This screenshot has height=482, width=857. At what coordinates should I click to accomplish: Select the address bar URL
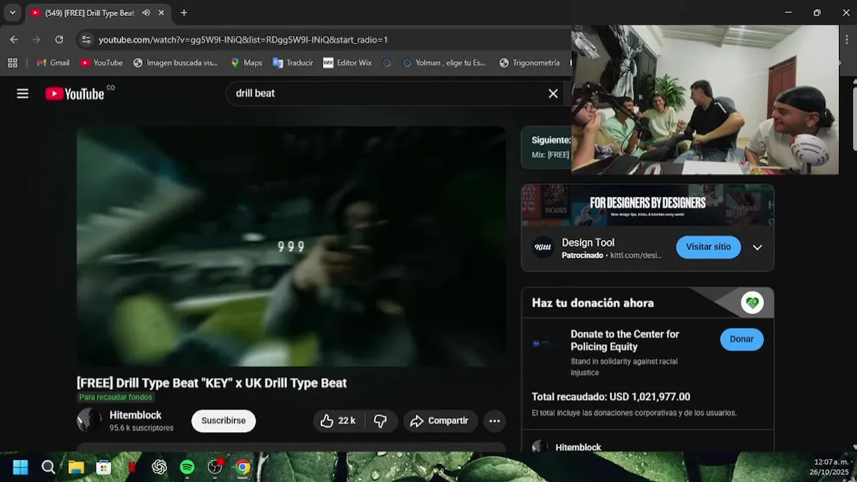243,39
